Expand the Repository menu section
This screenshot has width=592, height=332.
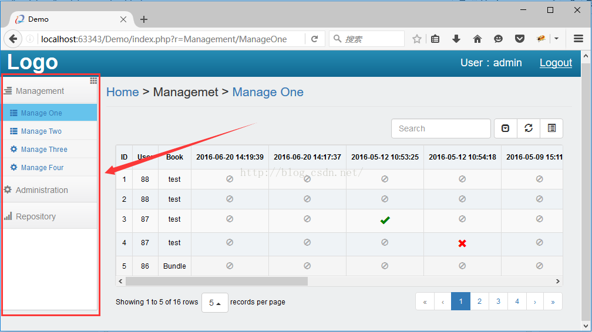tap(50, 216)
